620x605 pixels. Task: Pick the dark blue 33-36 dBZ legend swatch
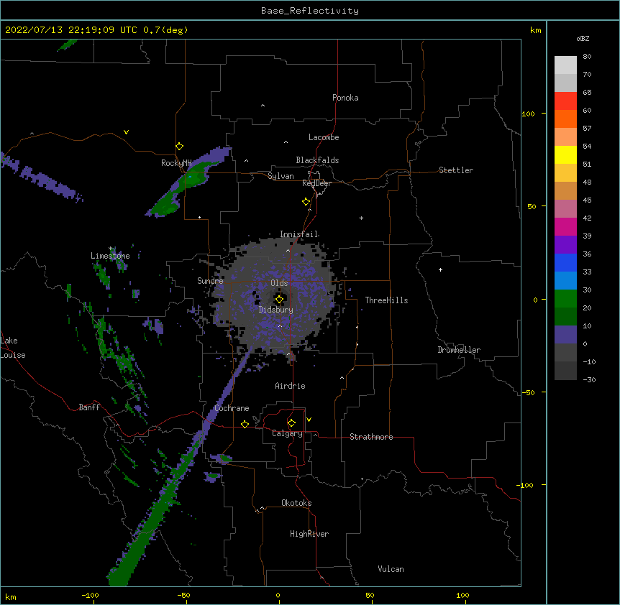point(565,262)
